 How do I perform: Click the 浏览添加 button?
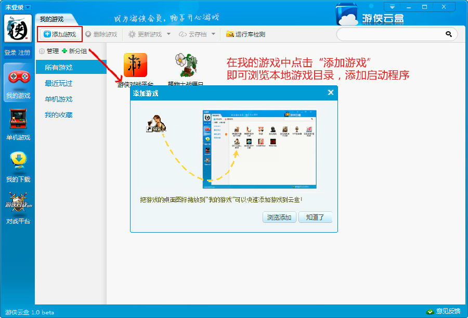[279, 218]
